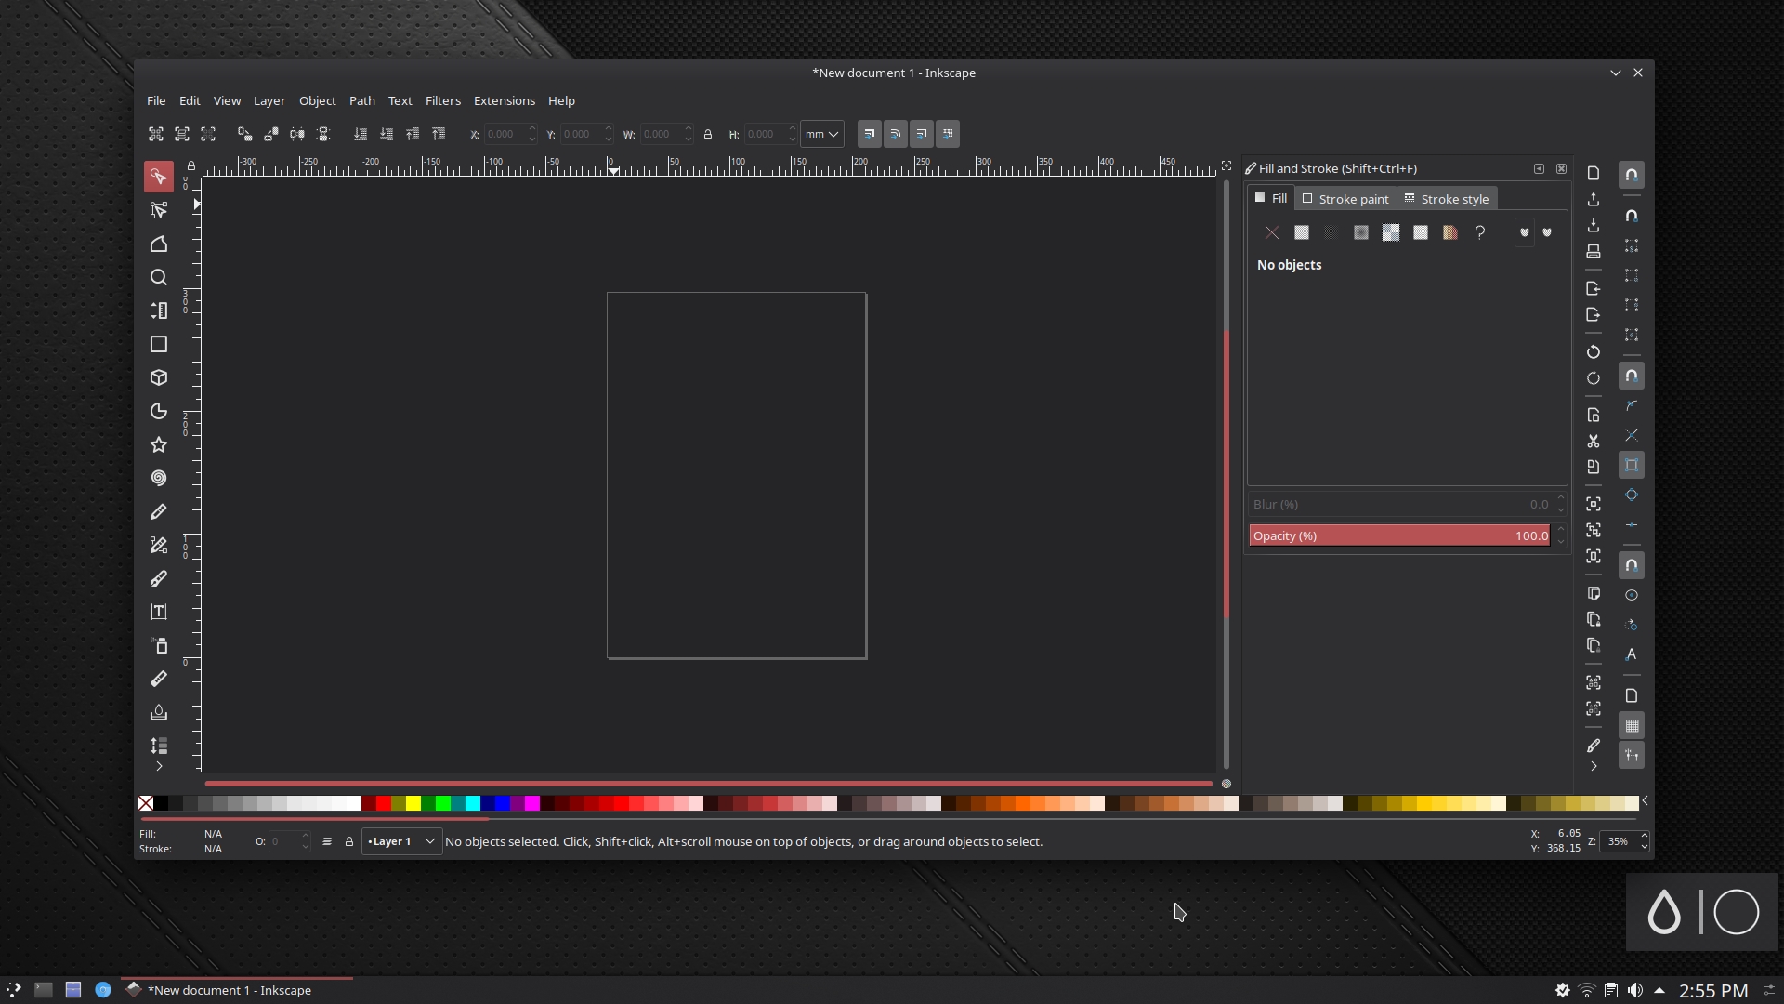Screen dimensions: 1784x1004
Task: Click Rotate 90 degrees counter-clockwise icon
Action: [x=245, y=134]
